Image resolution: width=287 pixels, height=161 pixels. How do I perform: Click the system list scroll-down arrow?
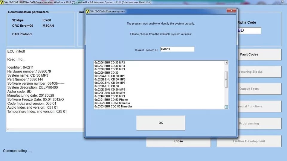(226, 107)
